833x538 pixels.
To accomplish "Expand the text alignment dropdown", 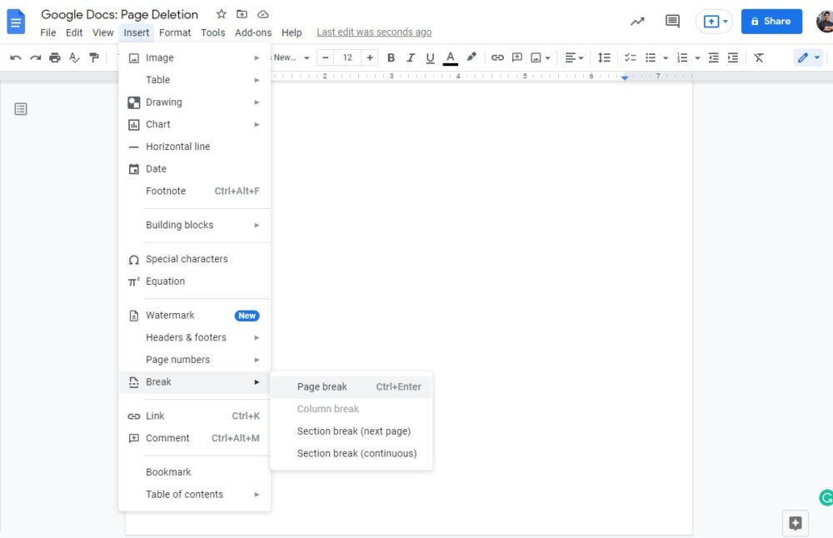I will click(574, 57).
